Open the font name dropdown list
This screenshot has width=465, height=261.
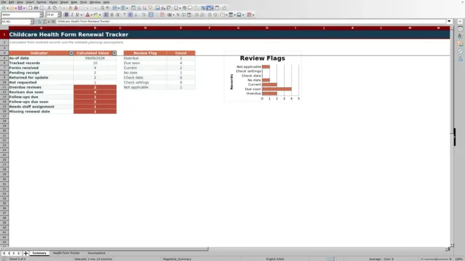(41, 14)
